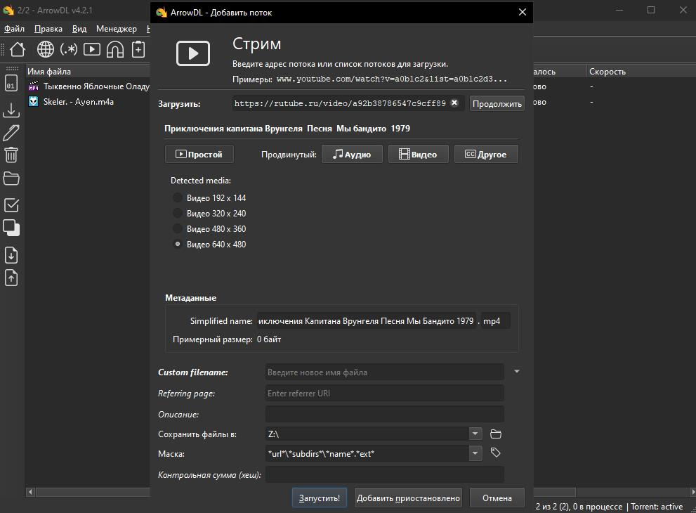
Task: Expand the Custom filename options arrow
Action: (517, 372)
